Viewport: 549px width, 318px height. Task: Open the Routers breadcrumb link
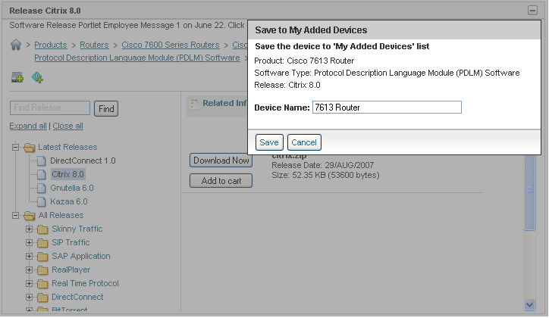pyautogui.click(x=94, y=45)
